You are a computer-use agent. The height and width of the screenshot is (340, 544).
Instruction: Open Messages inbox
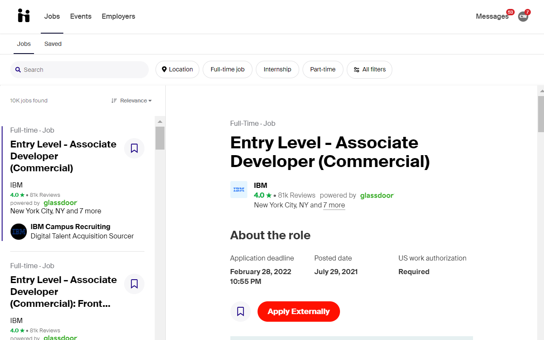point(492,16)
